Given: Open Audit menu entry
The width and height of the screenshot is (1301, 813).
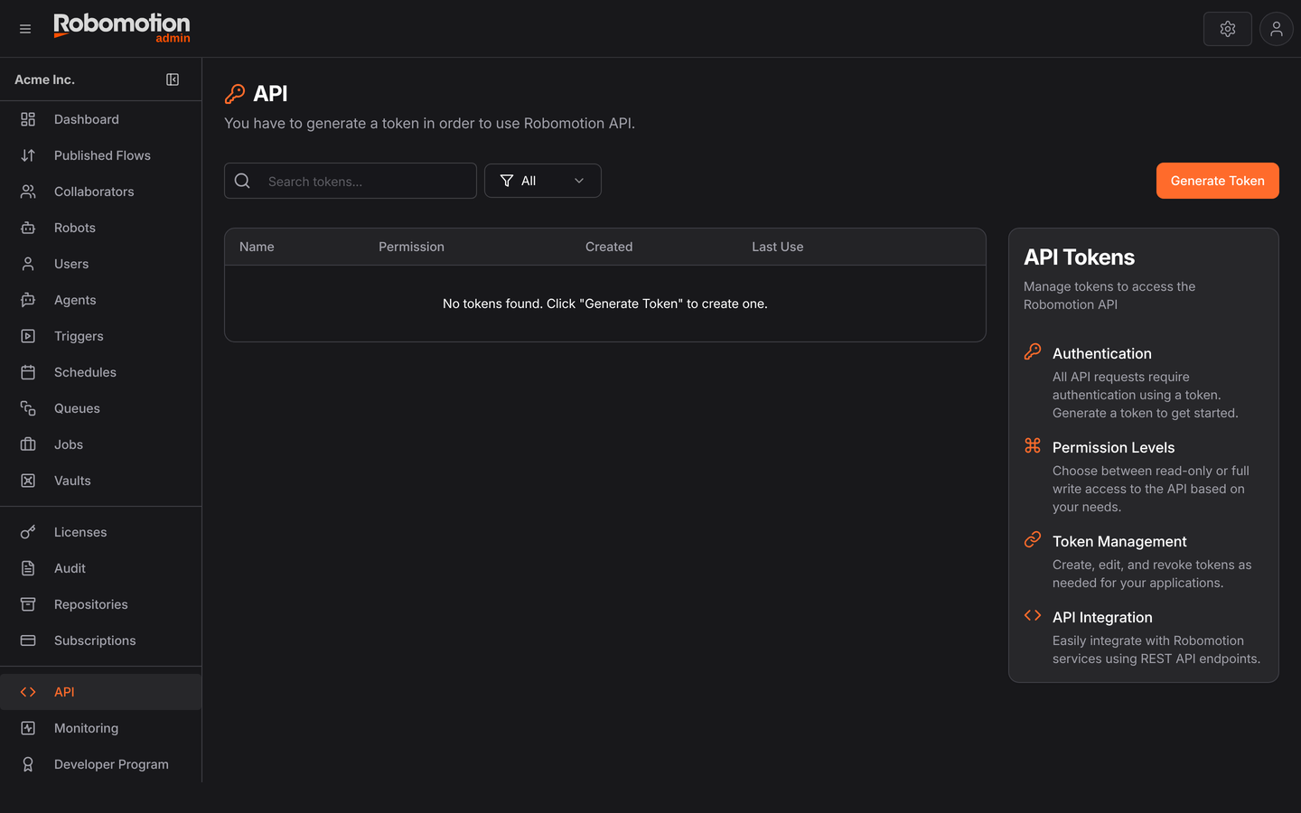Looking at the screenshot, I should click(100, 568).
